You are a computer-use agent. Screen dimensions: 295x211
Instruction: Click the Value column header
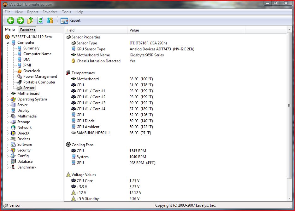(x=186, y=30)
